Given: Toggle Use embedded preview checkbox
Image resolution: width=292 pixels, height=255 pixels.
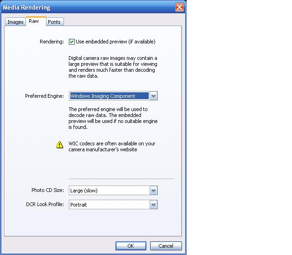Looking at the screenshot, I should tap(72, 42).
